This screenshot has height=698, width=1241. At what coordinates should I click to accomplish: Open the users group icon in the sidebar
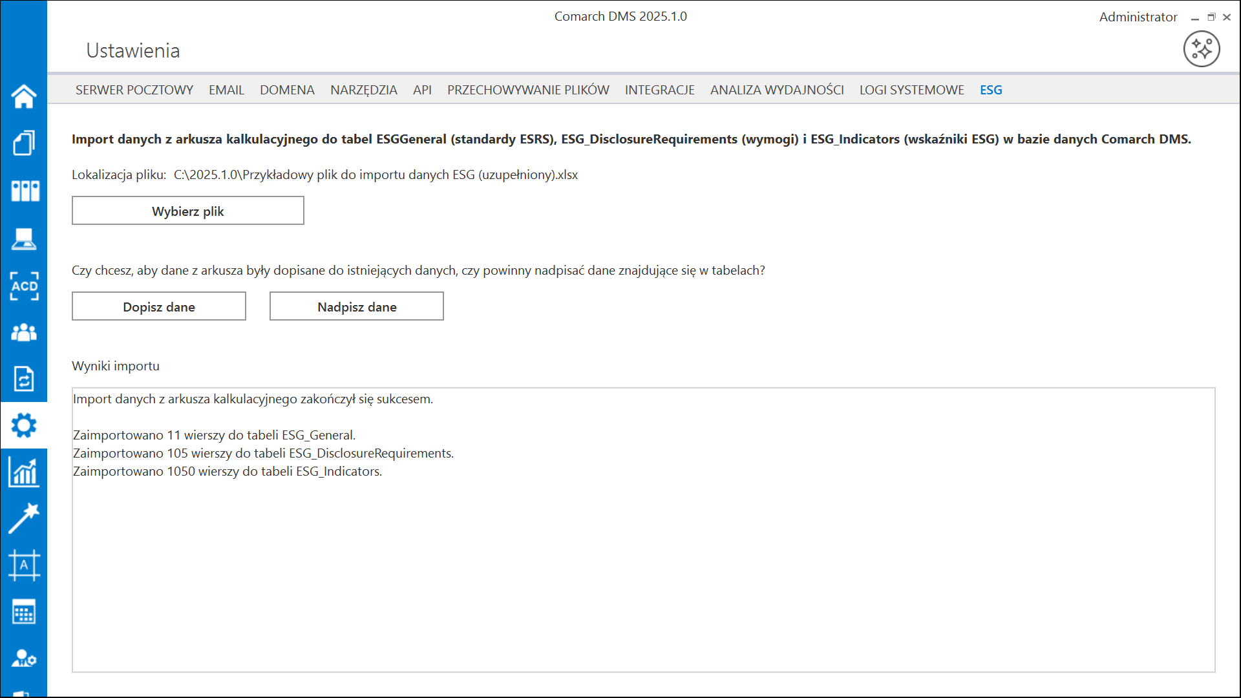(24, 332)
